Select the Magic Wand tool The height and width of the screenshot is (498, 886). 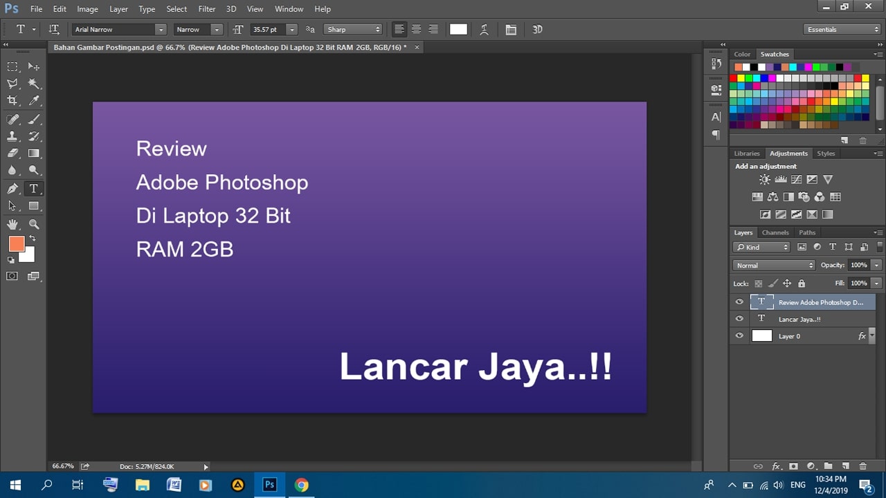(x=33, y=84)
